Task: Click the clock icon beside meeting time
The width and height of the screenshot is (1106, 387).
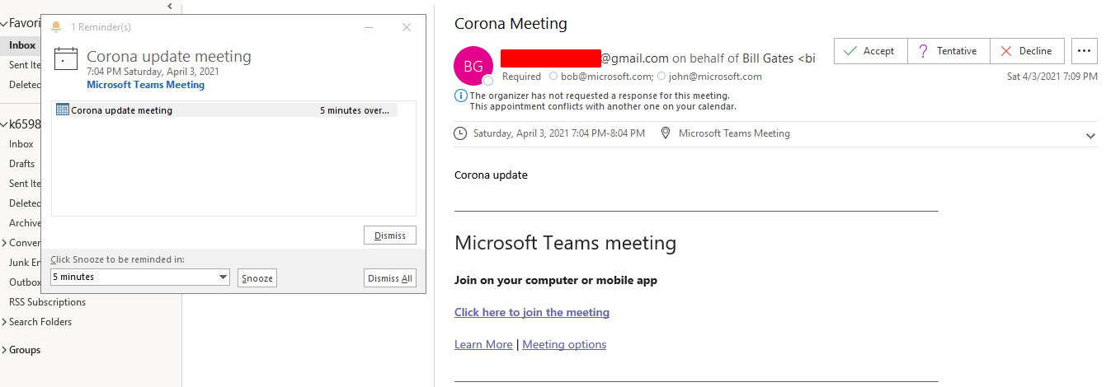Action: [x=460, y=133]
